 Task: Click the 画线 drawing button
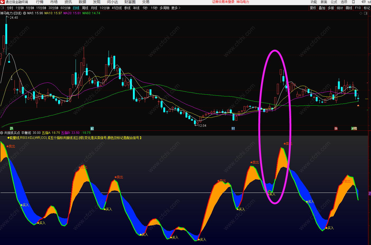coord(349,8)
